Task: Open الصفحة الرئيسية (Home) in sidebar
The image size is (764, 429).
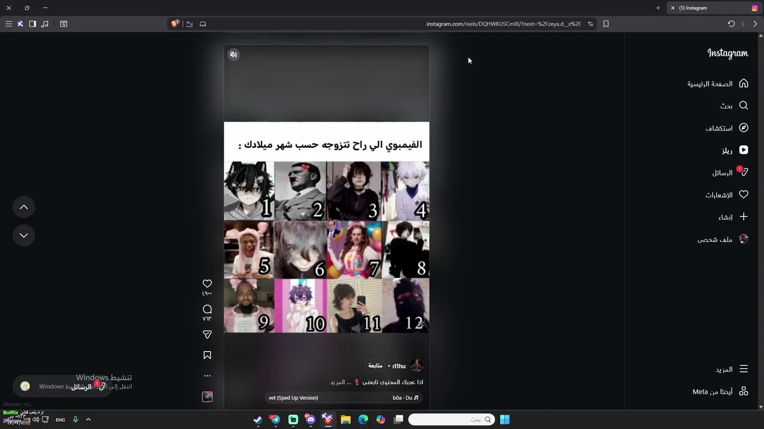Action: (x=717, y=84)
